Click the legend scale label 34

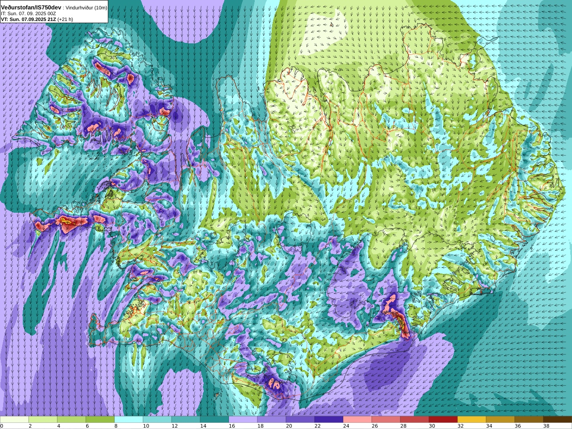click(489, 426)
